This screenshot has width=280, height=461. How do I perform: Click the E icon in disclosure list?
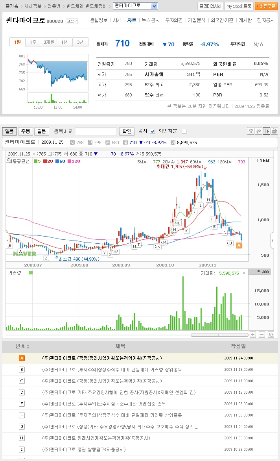(x=22, y=404)
